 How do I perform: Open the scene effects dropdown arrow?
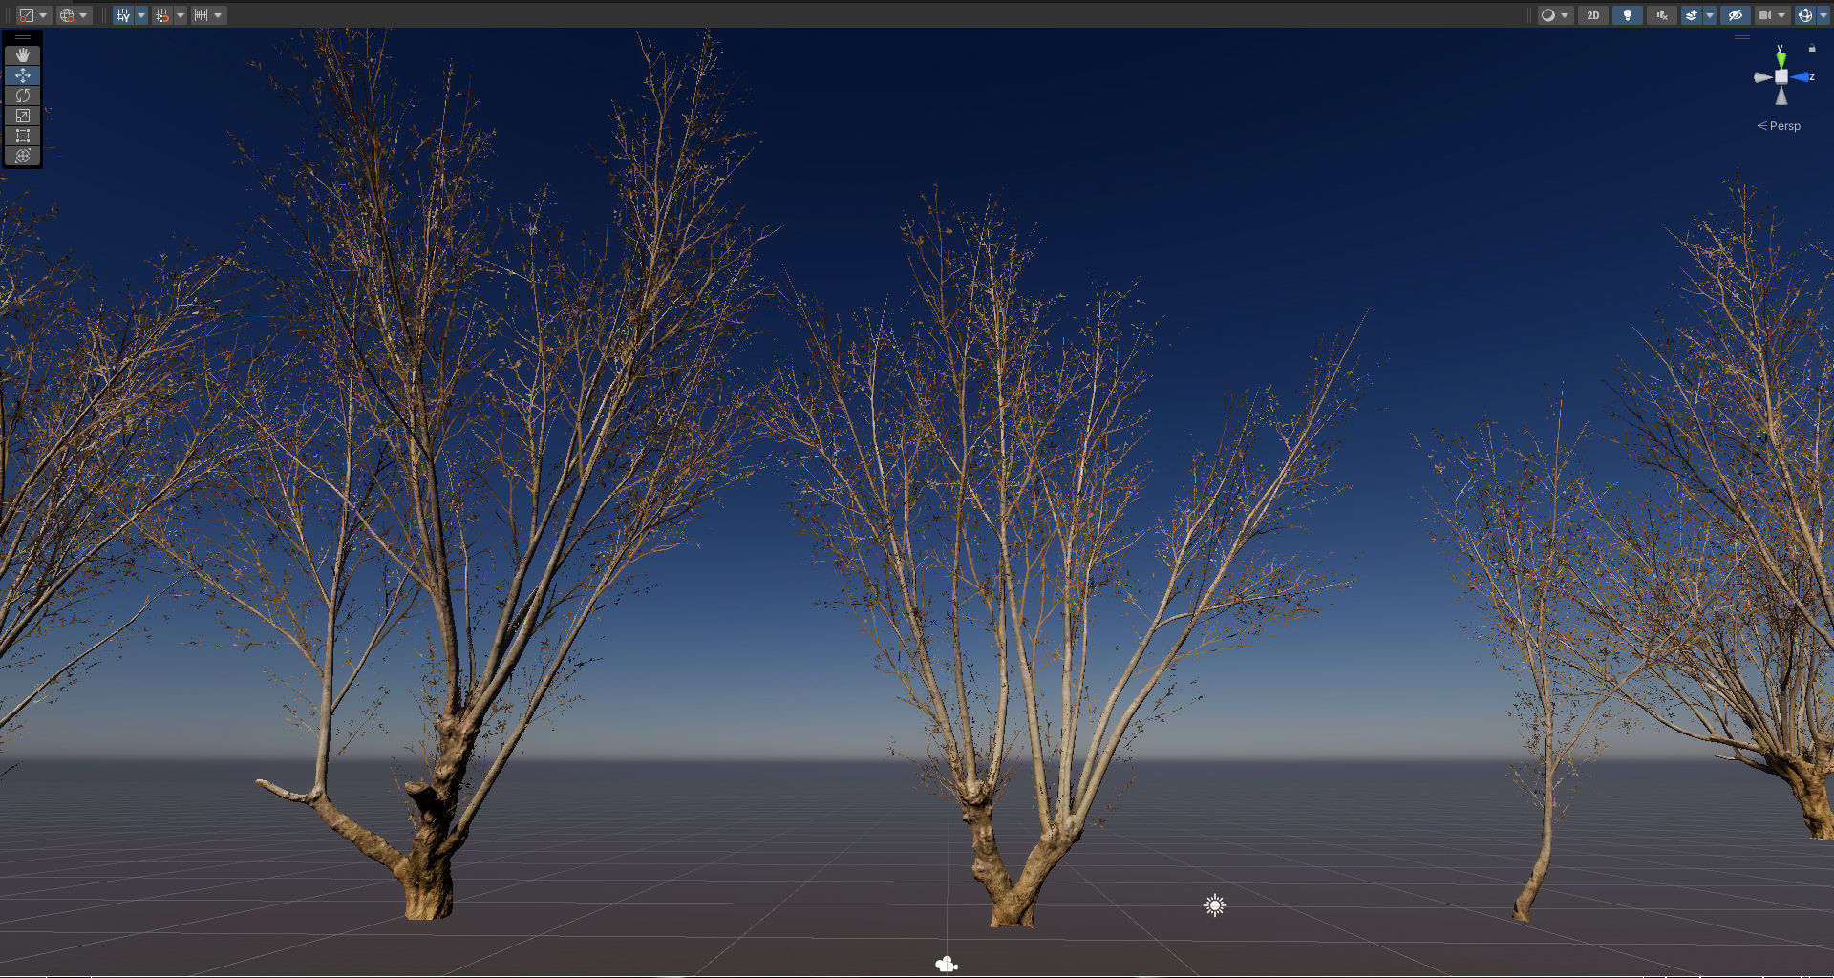tap(1709, 14)
